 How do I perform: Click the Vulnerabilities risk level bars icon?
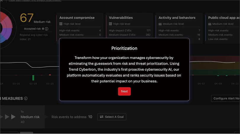(x=110, y=24)
